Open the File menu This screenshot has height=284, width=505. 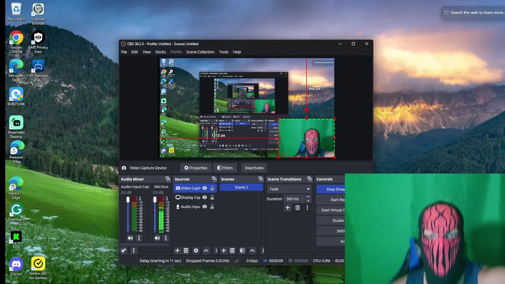click(x=124, y=52)
